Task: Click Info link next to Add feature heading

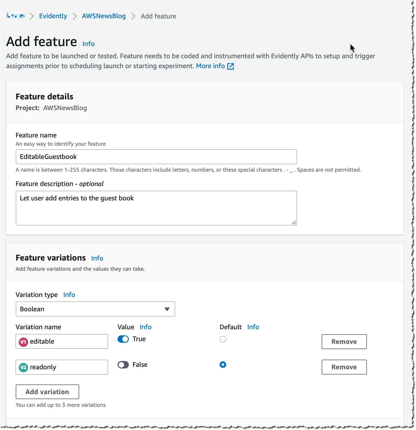Action: 88,44
